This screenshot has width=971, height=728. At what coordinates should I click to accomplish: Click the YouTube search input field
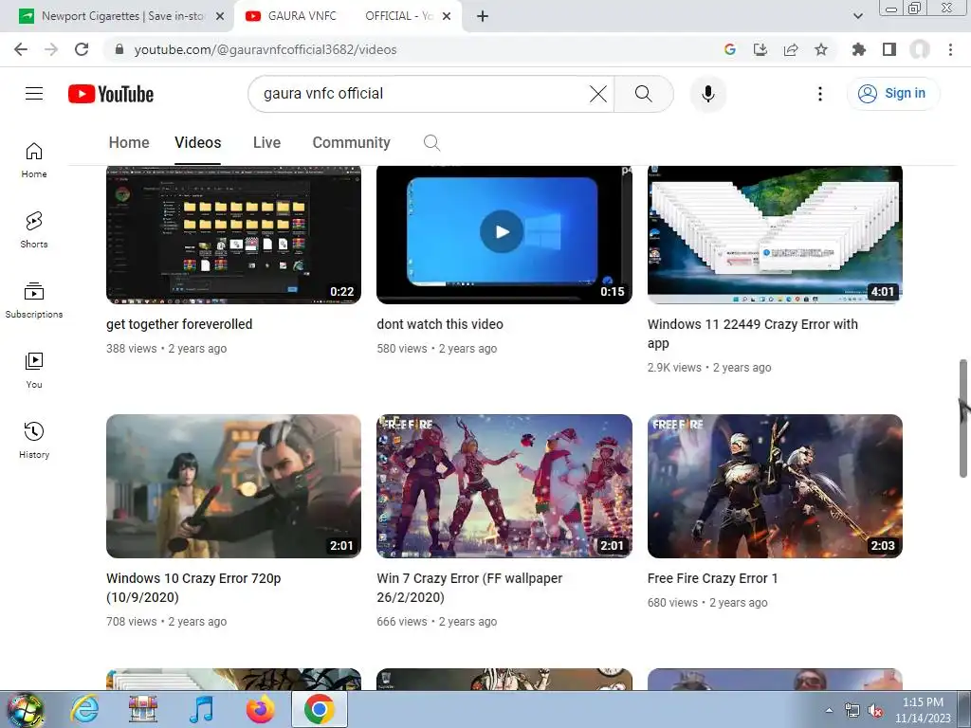[x=421, y=94]
